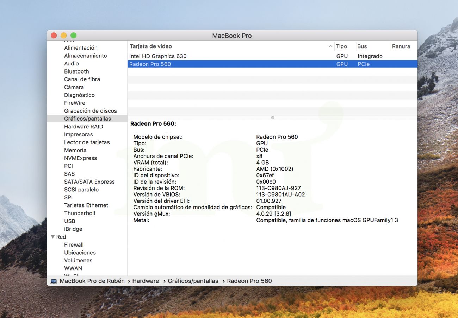This screenshot has width=458, height=318.
Task: Open the NVMExpress entry
Action: click(x=80, y=158)
